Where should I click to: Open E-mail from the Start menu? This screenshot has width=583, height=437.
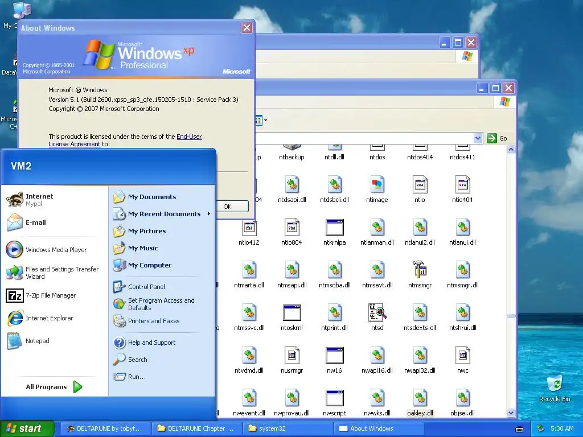[54, 222]
